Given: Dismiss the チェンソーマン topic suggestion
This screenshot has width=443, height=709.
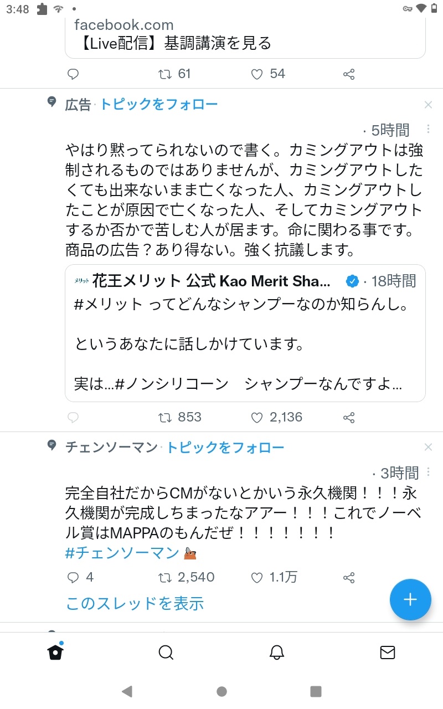Looking at the screenshot, I should point(428,447).
